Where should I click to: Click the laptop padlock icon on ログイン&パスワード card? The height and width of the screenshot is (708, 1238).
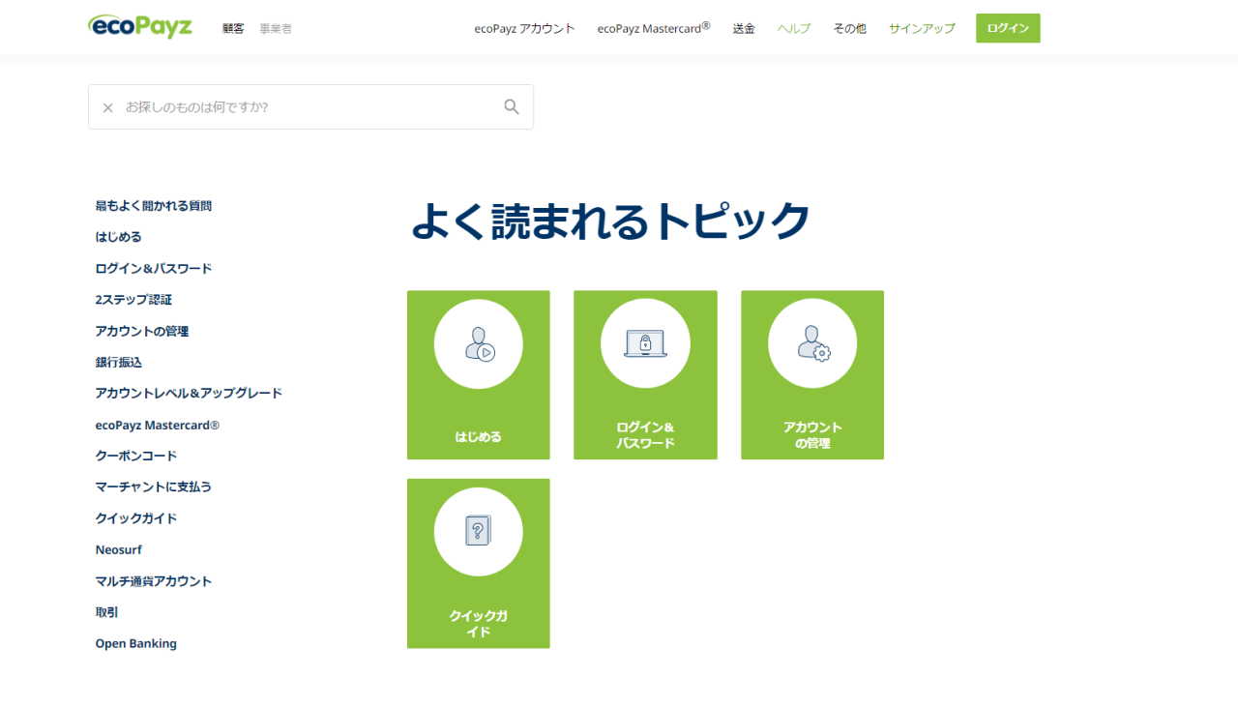pyautogui.click(x=645, y=342)
